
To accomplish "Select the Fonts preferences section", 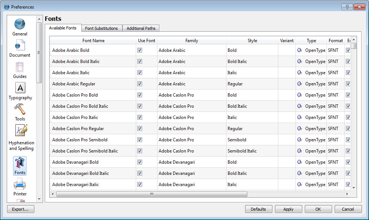I will 20,166.
